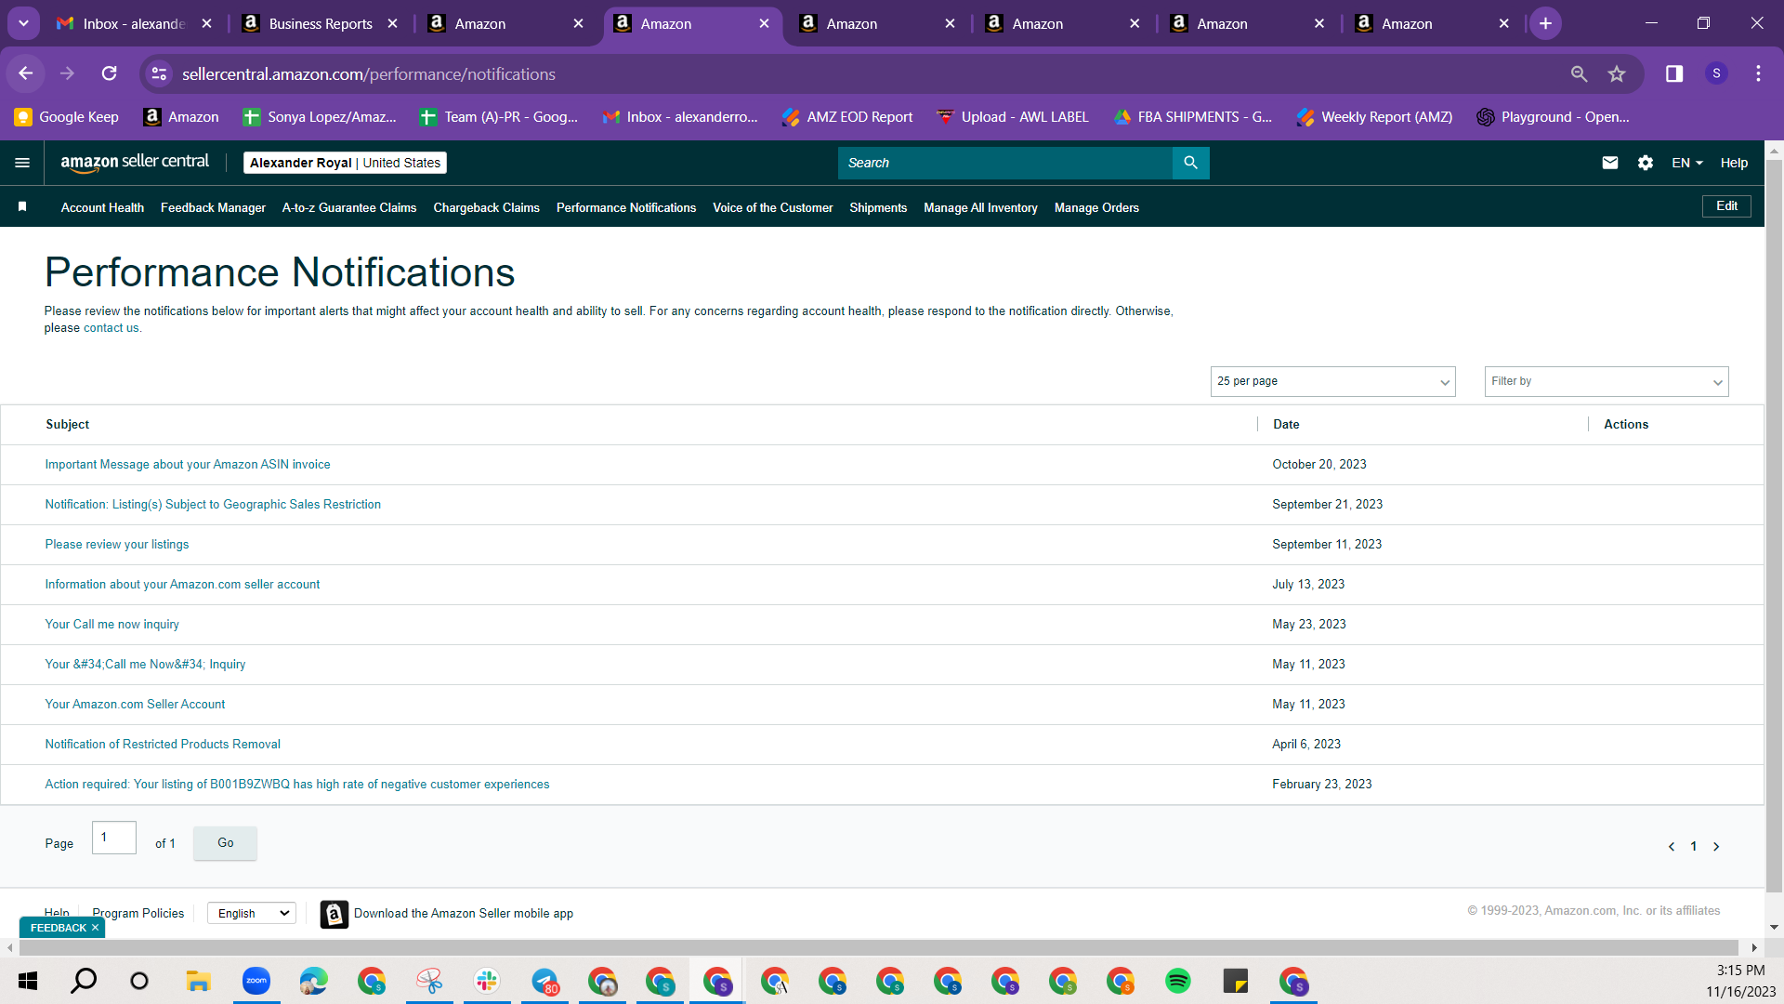The width and height of the screenshot is (1784, 1004).
Task: Open the Chrome profile avatar S
Action: pos(1716,73)
